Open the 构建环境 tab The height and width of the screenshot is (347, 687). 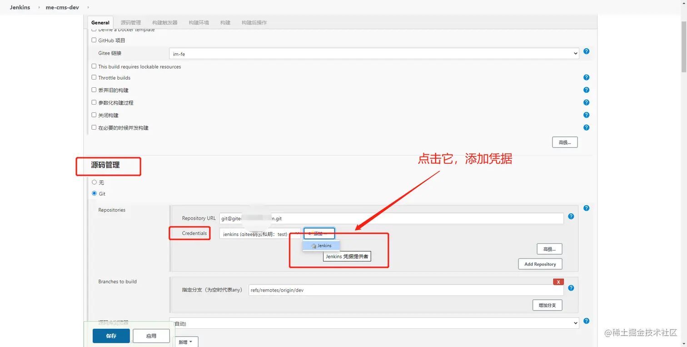click(199, 22)
